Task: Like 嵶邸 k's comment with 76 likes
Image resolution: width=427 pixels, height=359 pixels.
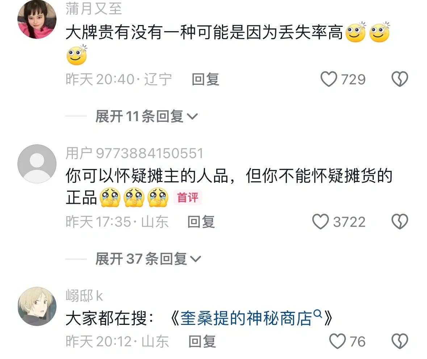Action: coord(338,341)
